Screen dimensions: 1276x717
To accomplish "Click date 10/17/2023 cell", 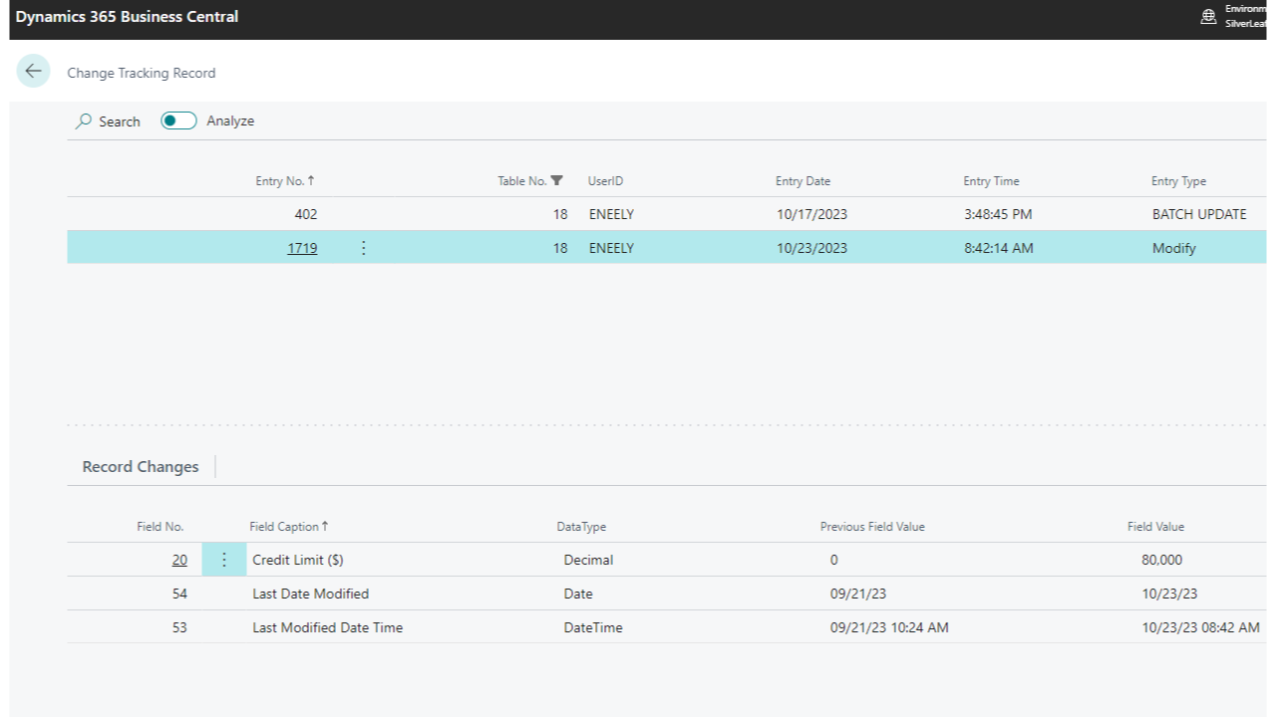I will pos(811,214).
